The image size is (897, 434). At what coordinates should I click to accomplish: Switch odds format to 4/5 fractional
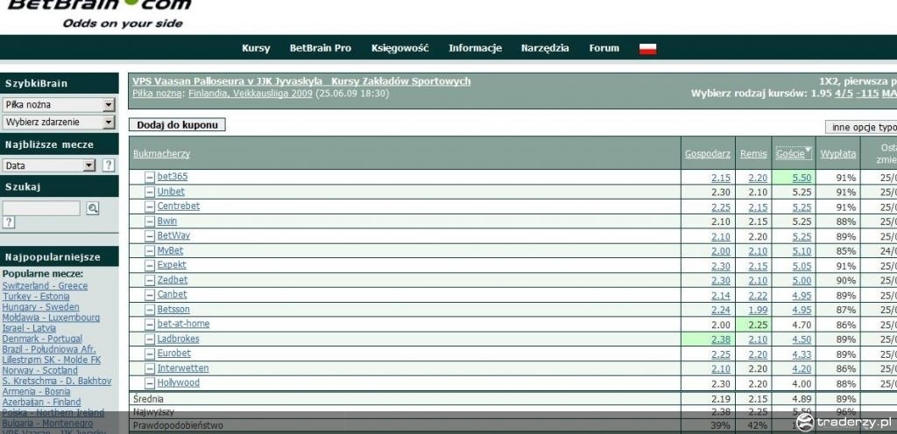point(844,93)
